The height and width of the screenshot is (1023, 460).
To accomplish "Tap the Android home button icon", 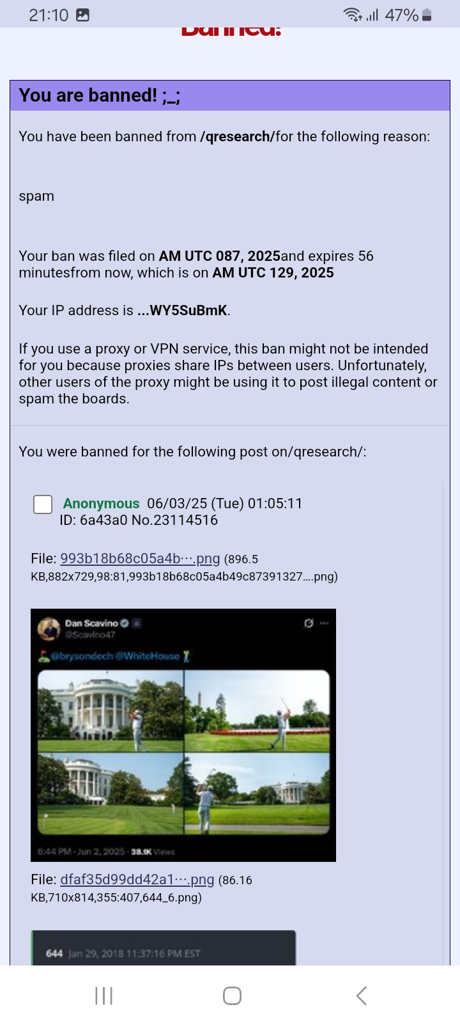I will coord(232,996).
